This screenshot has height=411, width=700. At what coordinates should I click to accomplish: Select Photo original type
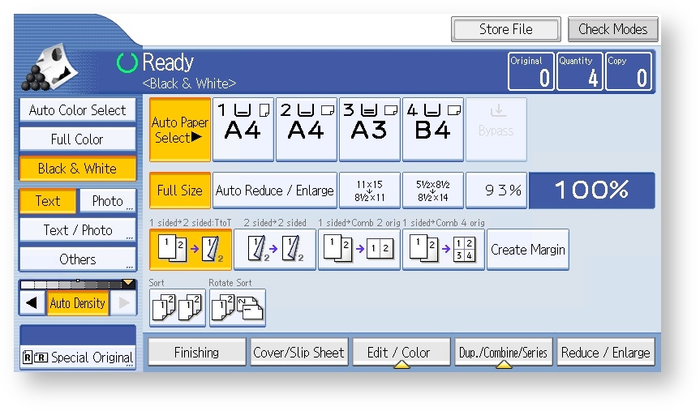[x=108, y=201]
